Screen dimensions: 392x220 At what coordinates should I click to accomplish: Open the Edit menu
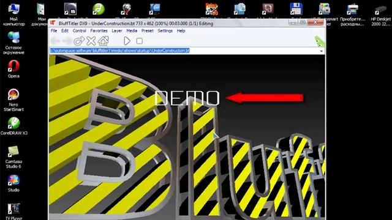pos(65,31)
